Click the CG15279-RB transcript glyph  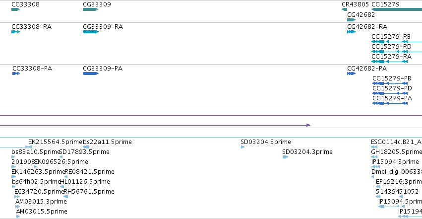(397, 42)
